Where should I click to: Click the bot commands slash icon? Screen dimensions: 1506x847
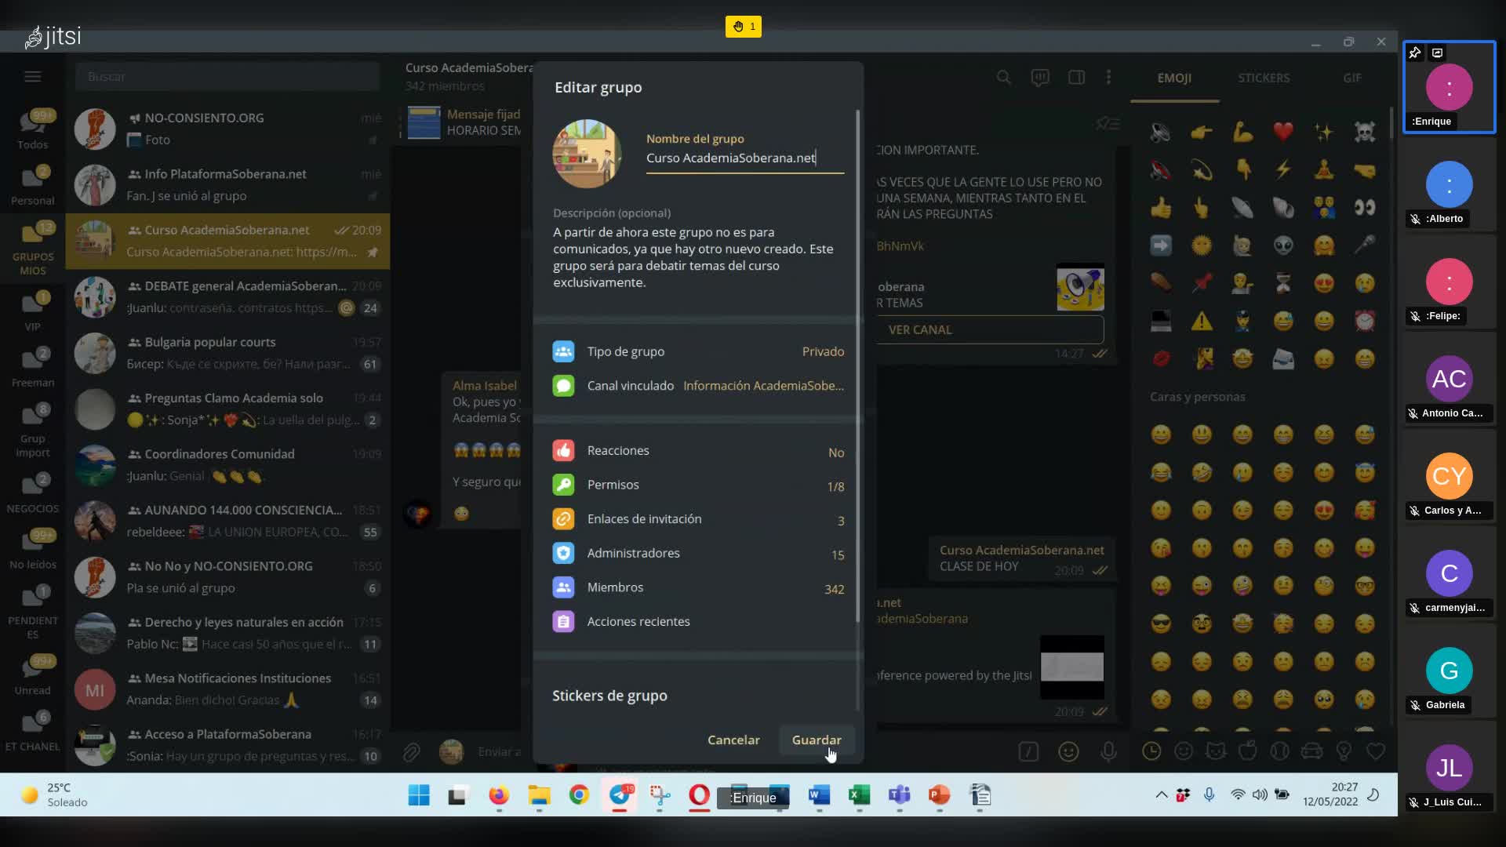click(x=1028, y=751)
